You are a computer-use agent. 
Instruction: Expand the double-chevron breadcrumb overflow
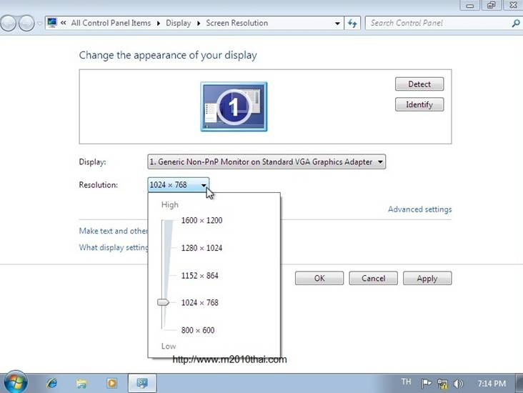[x=64, y=23]
